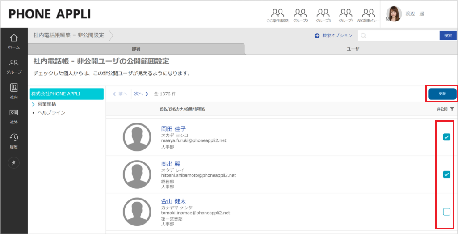This screenshot has width=458, height=234.
Task: Switch to the 部署 tab
Action: pyautogui.click(x=136, y=49)
